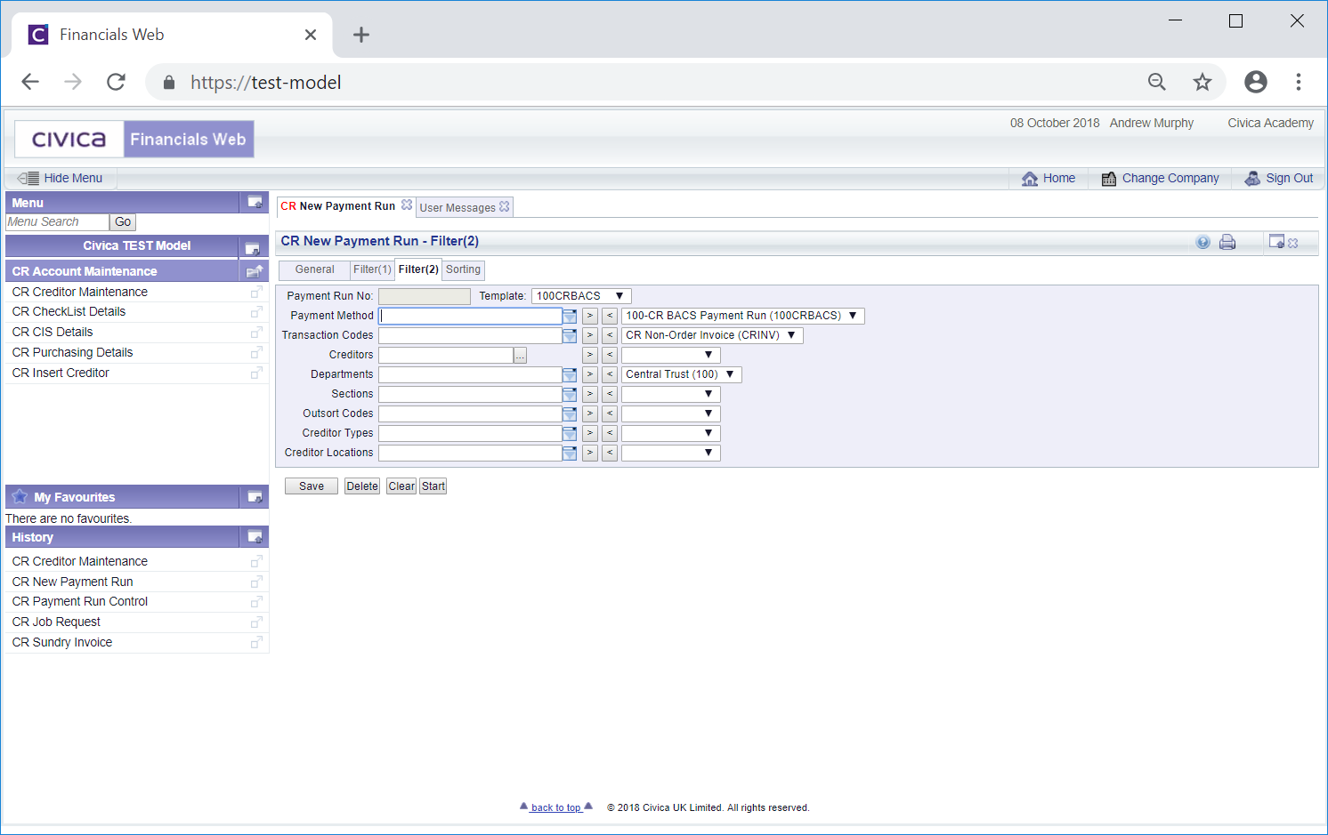
Task: Click the Sign Out link
Action: click(x=1279, y=178)
